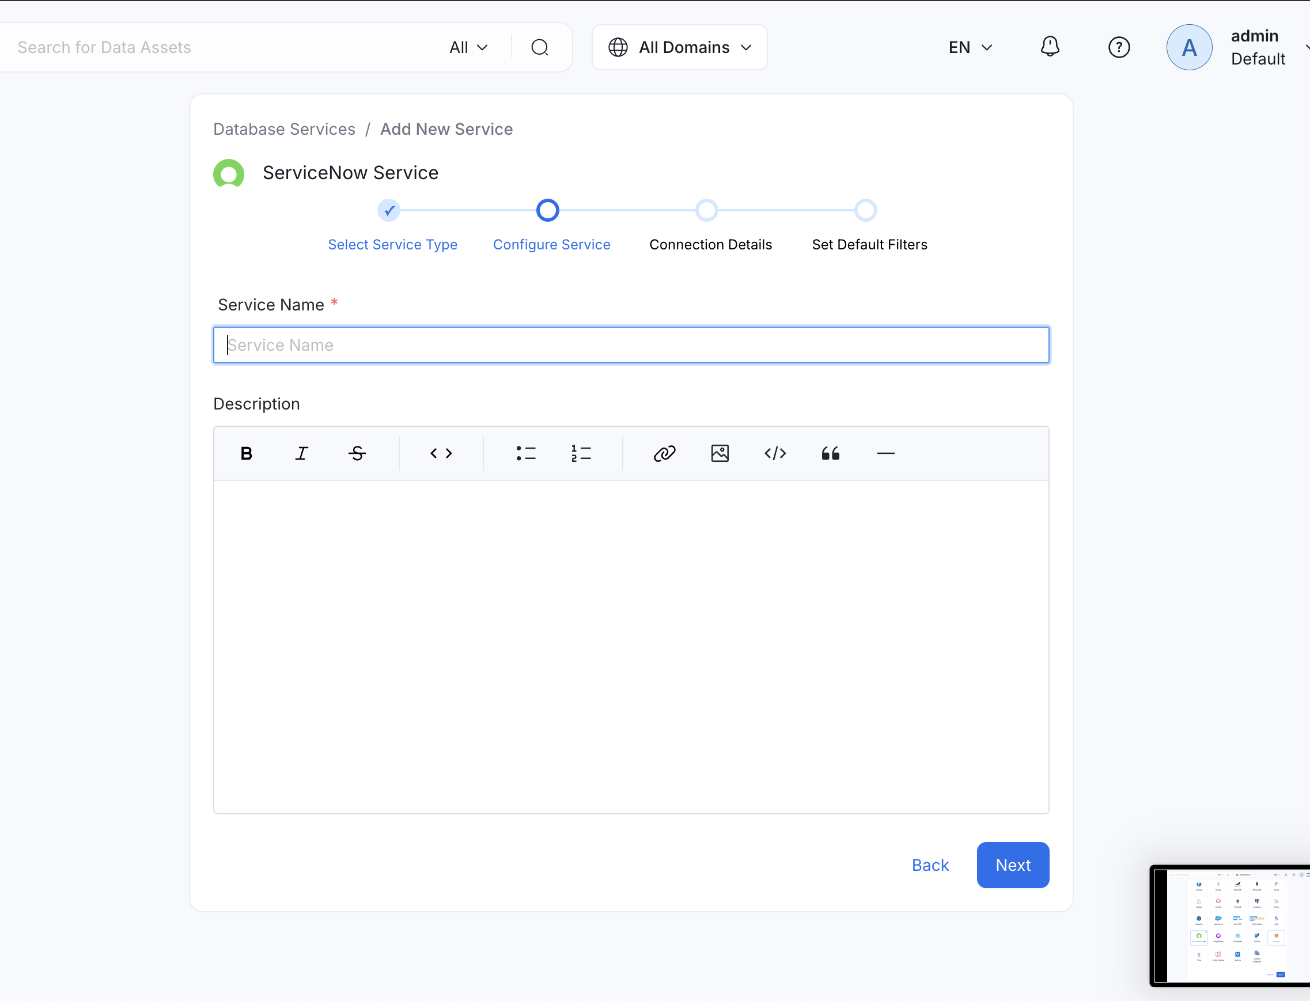Apply strikethrough formatting in editor
The height and width of the screenshot is (1001, 1310).
(357, 453)
